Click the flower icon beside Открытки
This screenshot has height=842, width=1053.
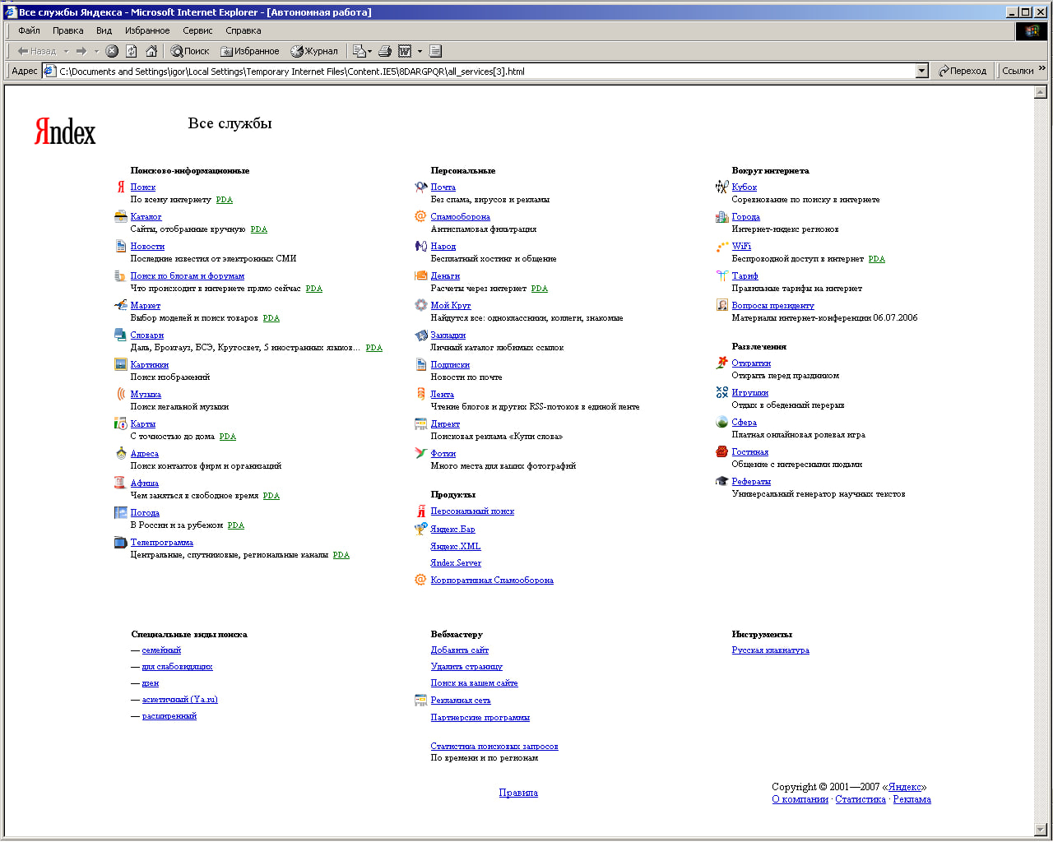click(722, 363)
